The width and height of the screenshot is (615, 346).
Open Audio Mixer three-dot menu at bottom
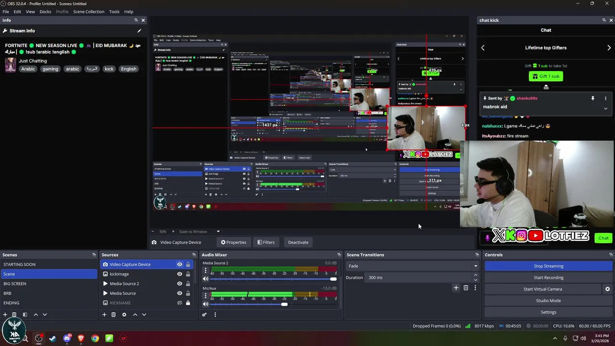(215, 315)
